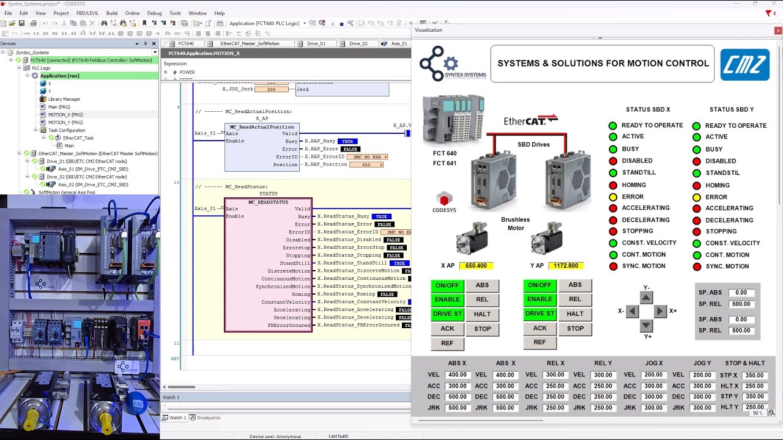Screen dimensions: 783x440
Task: Click the Paste toolbar icon
Action: (x=83, y=23)
